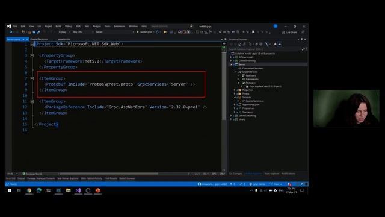Open the View menu
Screen dimensions: 385x217
31,26
